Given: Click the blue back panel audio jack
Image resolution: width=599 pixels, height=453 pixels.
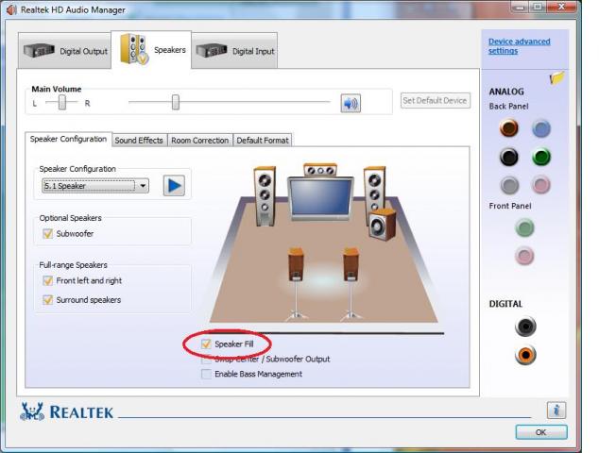Looking at the screenshot, I should click(541, 128).
